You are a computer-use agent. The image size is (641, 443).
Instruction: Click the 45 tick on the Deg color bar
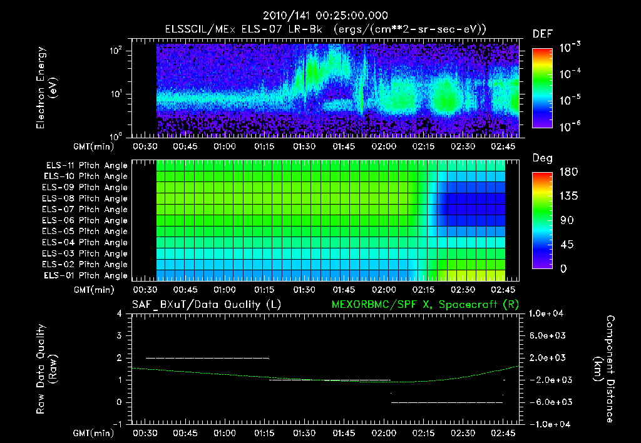[x=567, y=245]
